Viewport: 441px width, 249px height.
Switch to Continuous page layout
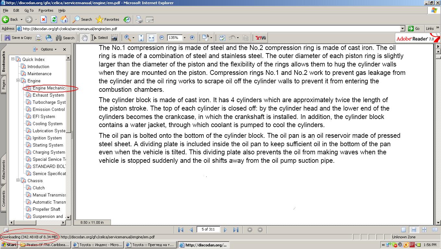414,230
